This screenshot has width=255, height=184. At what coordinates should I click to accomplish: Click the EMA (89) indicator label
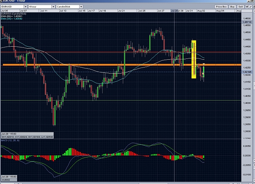coord(11,16)
